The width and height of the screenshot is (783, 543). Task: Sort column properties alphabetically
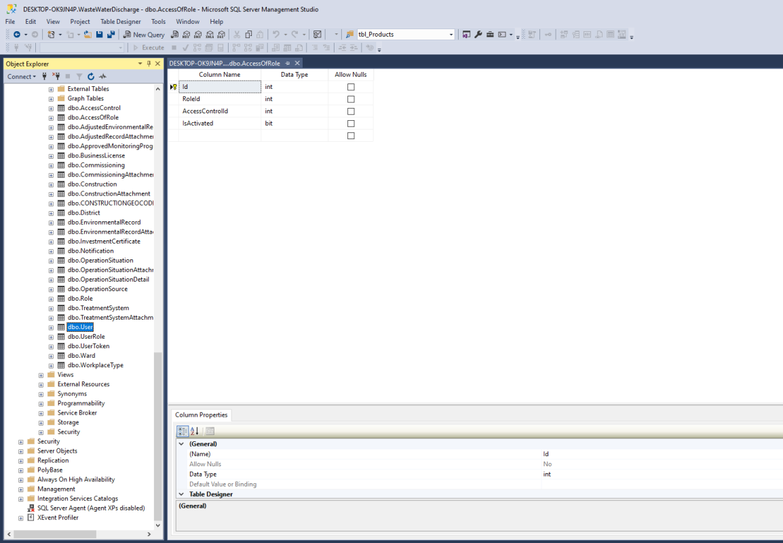195,431
